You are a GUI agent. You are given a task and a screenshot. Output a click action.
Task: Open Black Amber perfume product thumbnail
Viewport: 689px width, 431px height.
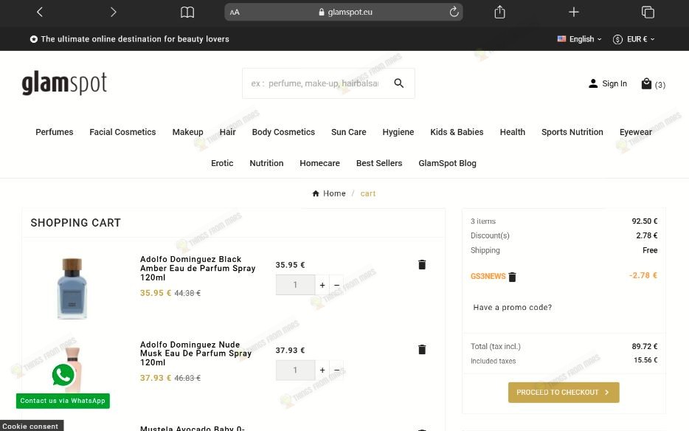pyautogui.click(x=72, y=288)
